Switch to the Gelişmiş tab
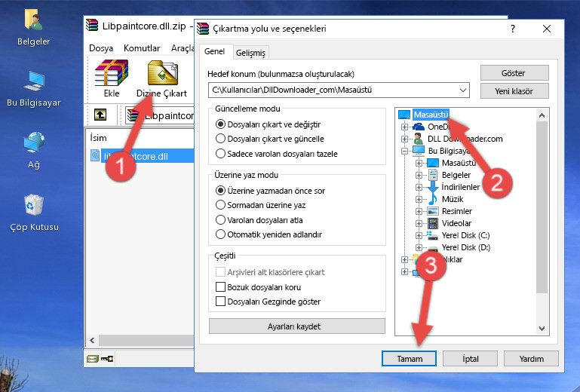580x392 pixels. coord(251,53)
